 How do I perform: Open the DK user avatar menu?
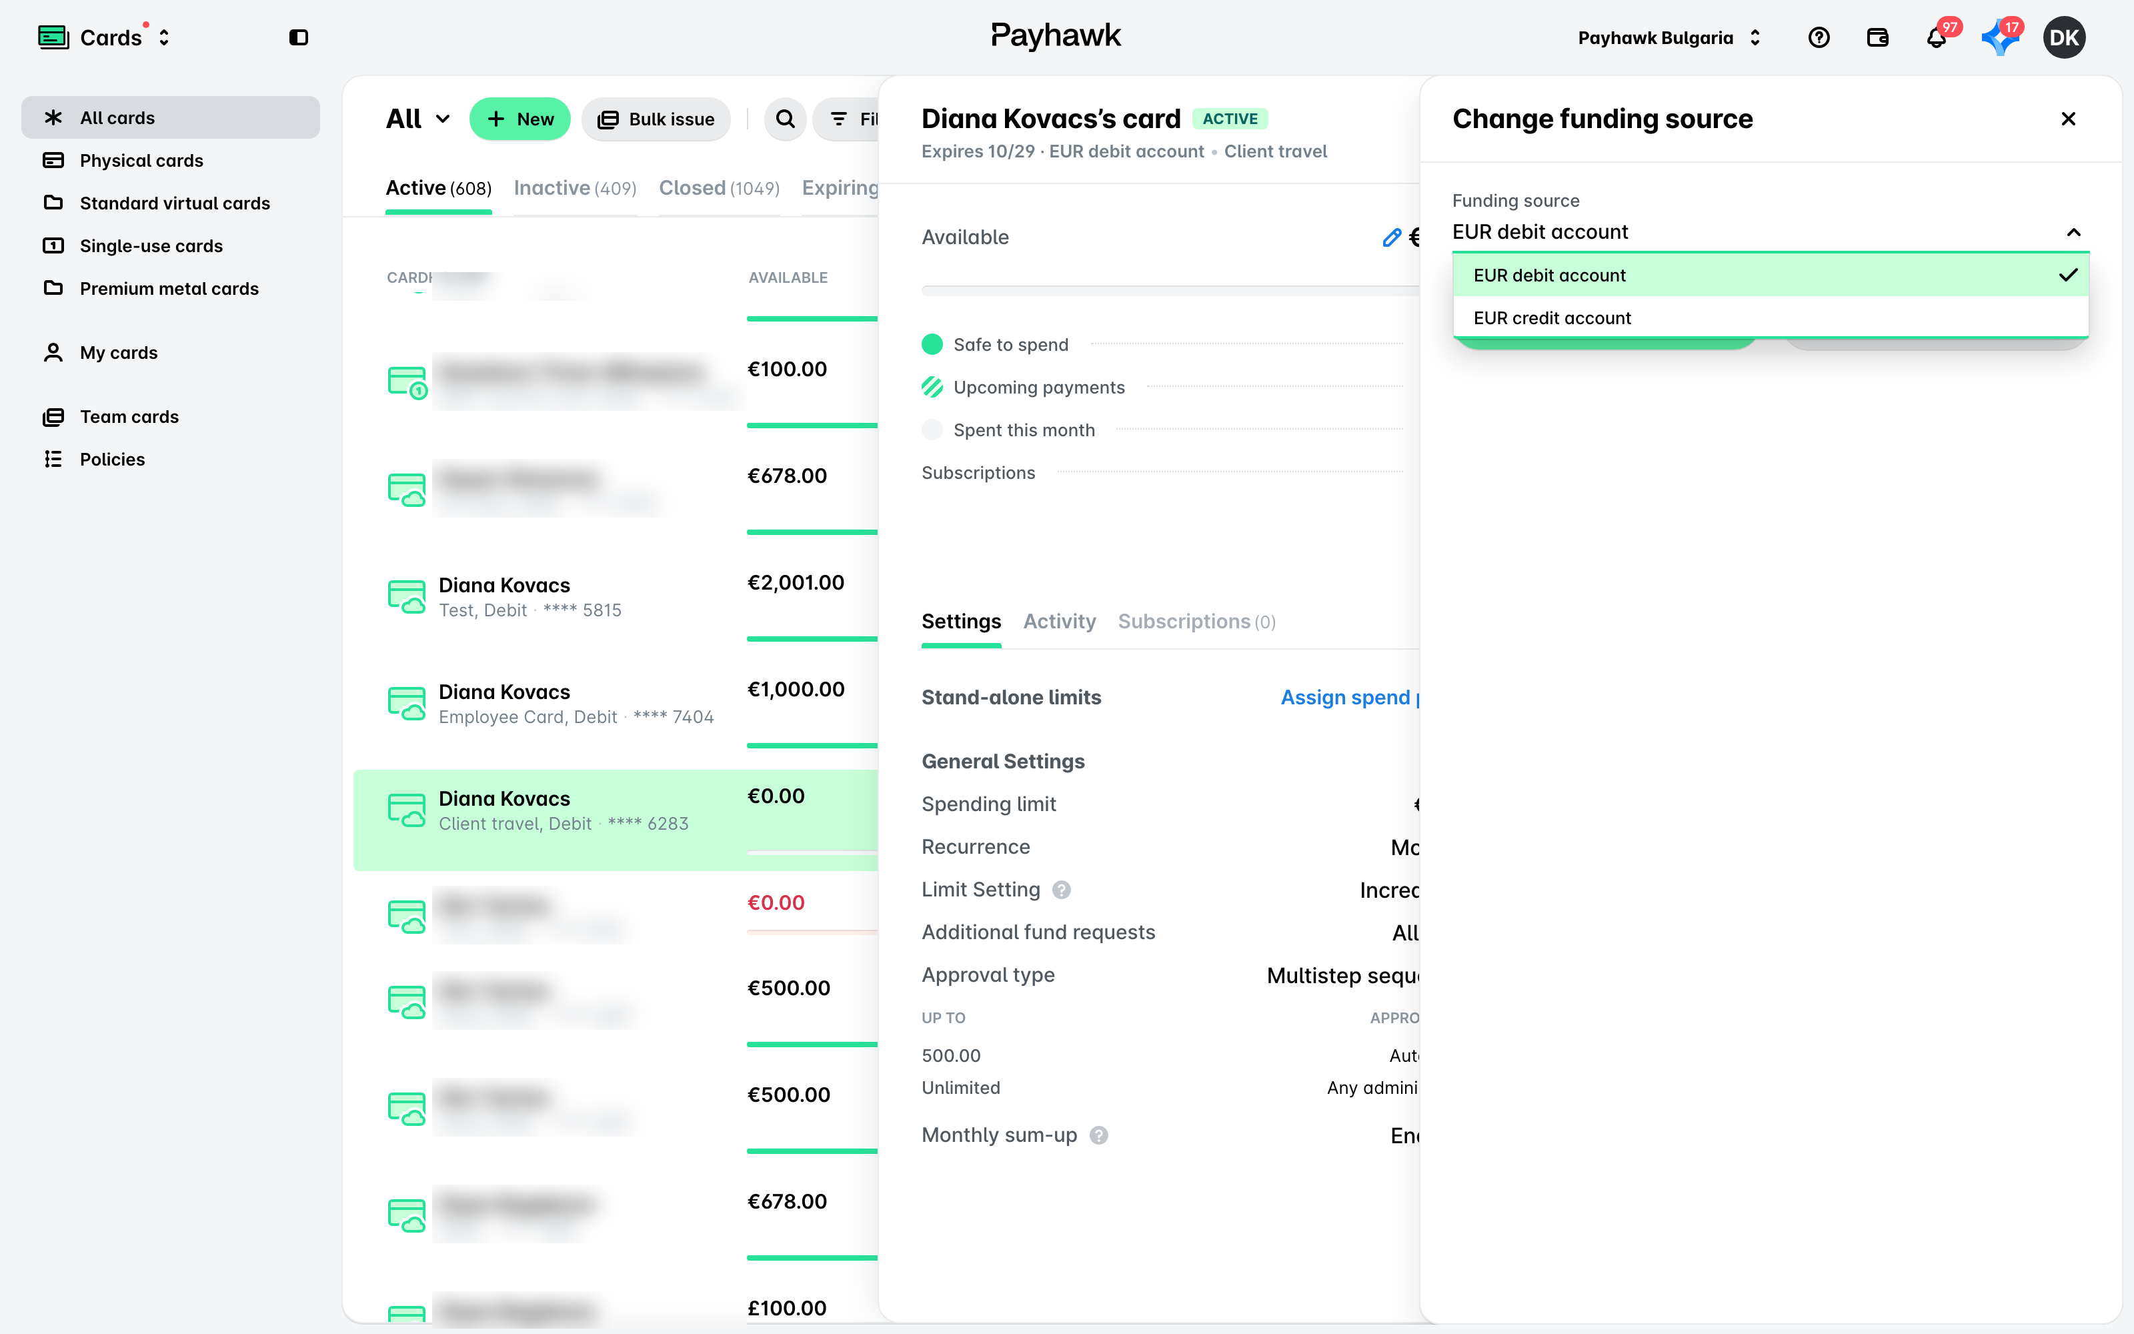[x=2063, y=37]
